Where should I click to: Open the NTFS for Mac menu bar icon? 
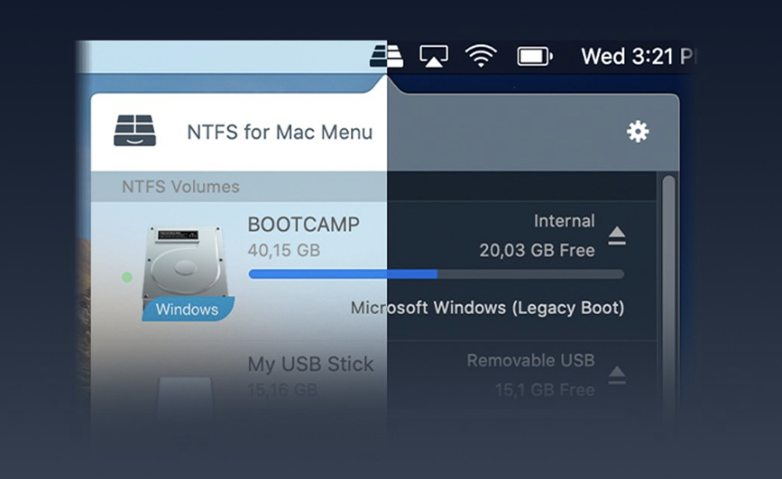tap(387, 56)
